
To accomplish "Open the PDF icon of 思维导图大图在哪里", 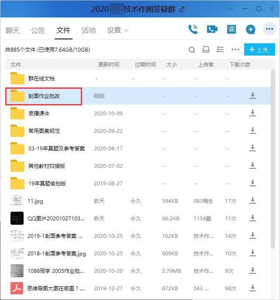I will 17,288.
